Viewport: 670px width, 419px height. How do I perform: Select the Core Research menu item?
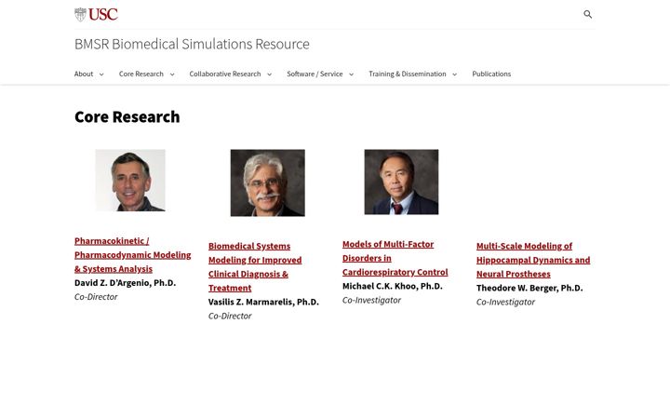point(141,74)
